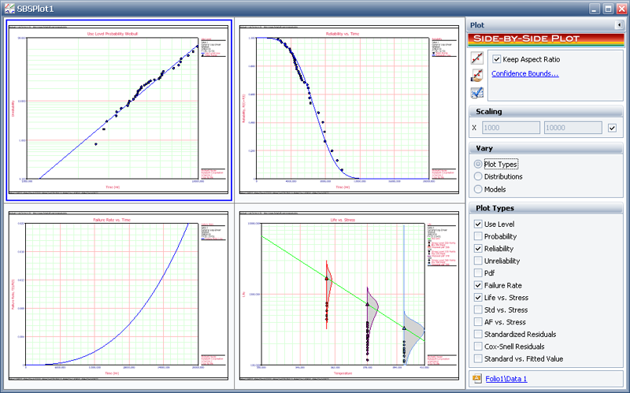Click the SBSPlot1 window title icon

9,8
